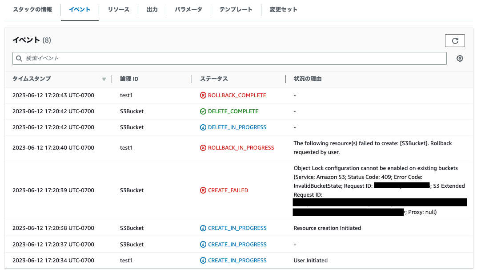The width and height of the screenshot is (477, 273).
Task: Click the sort arrow on タイムスタンプ column
Action: tap(104, 79)
